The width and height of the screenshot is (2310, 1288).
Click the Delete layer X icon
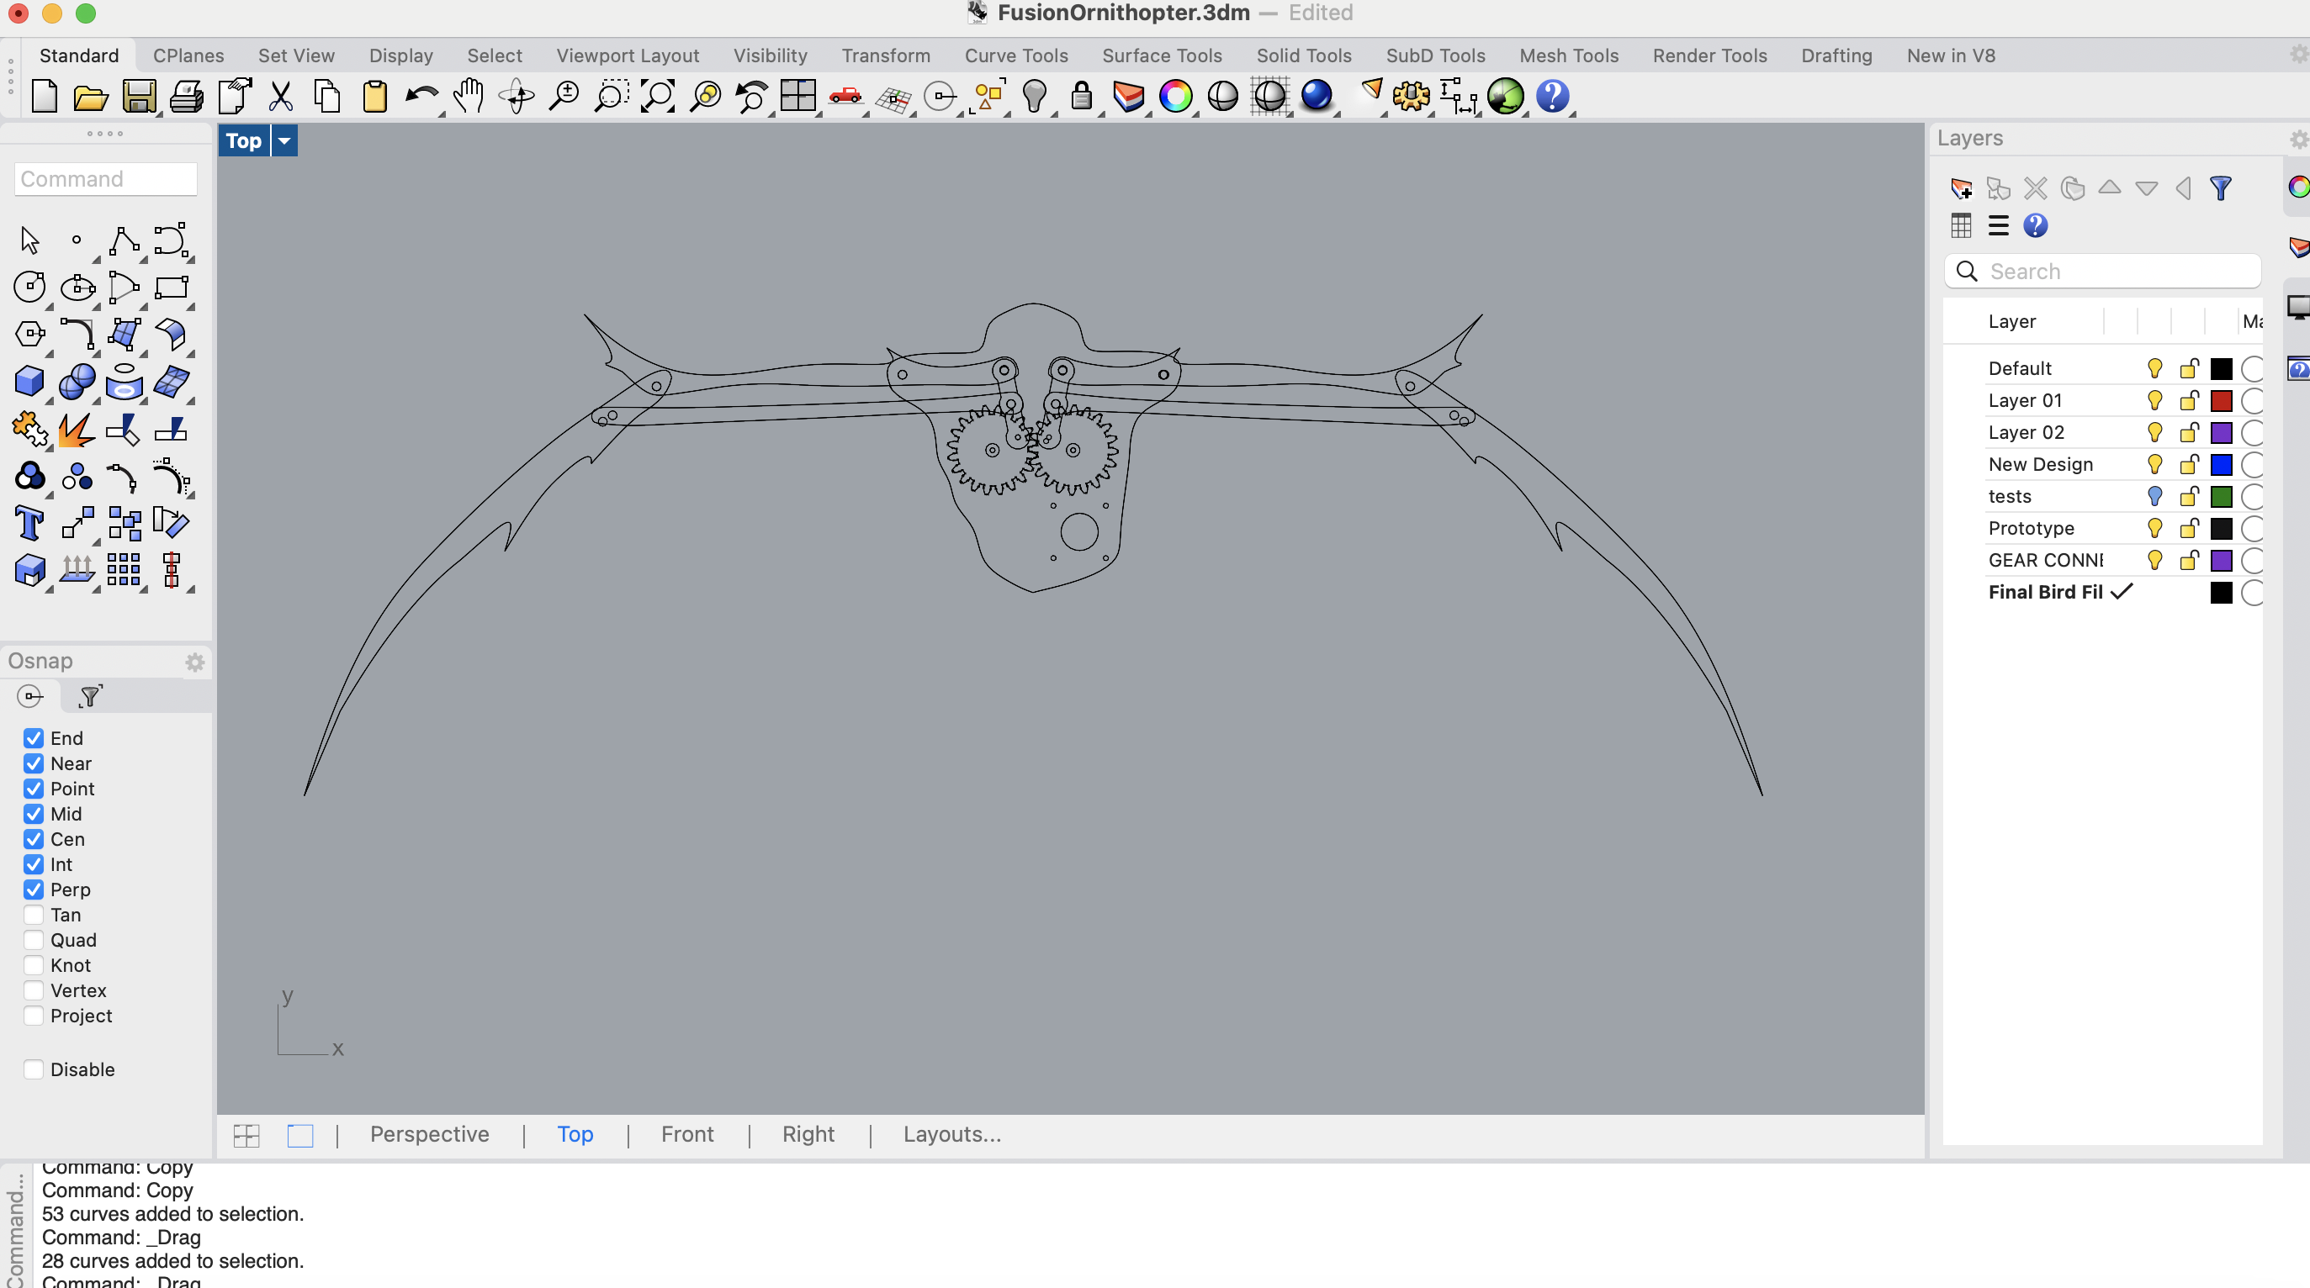(2036, 188)
